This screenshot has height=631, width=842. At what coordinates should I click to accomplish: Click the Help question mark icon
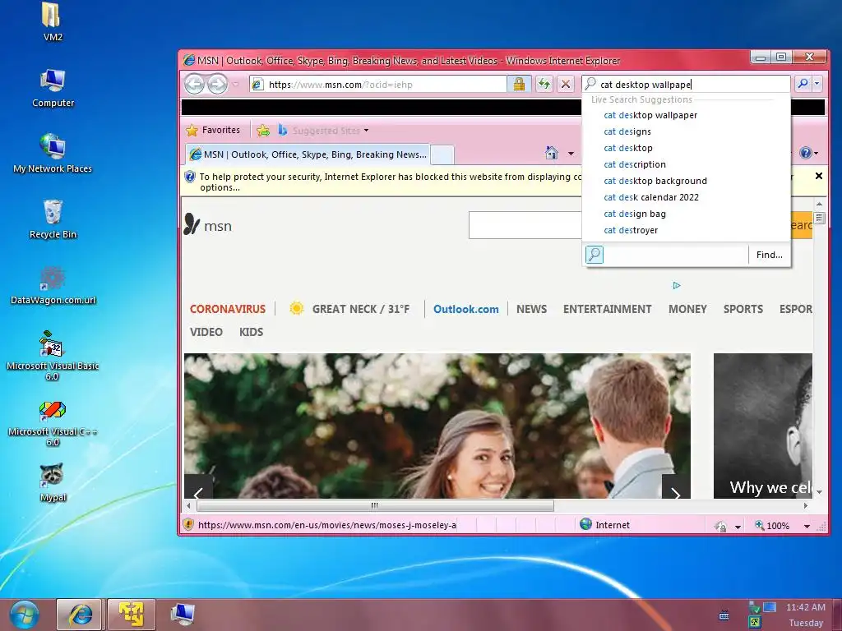(806, 153)
